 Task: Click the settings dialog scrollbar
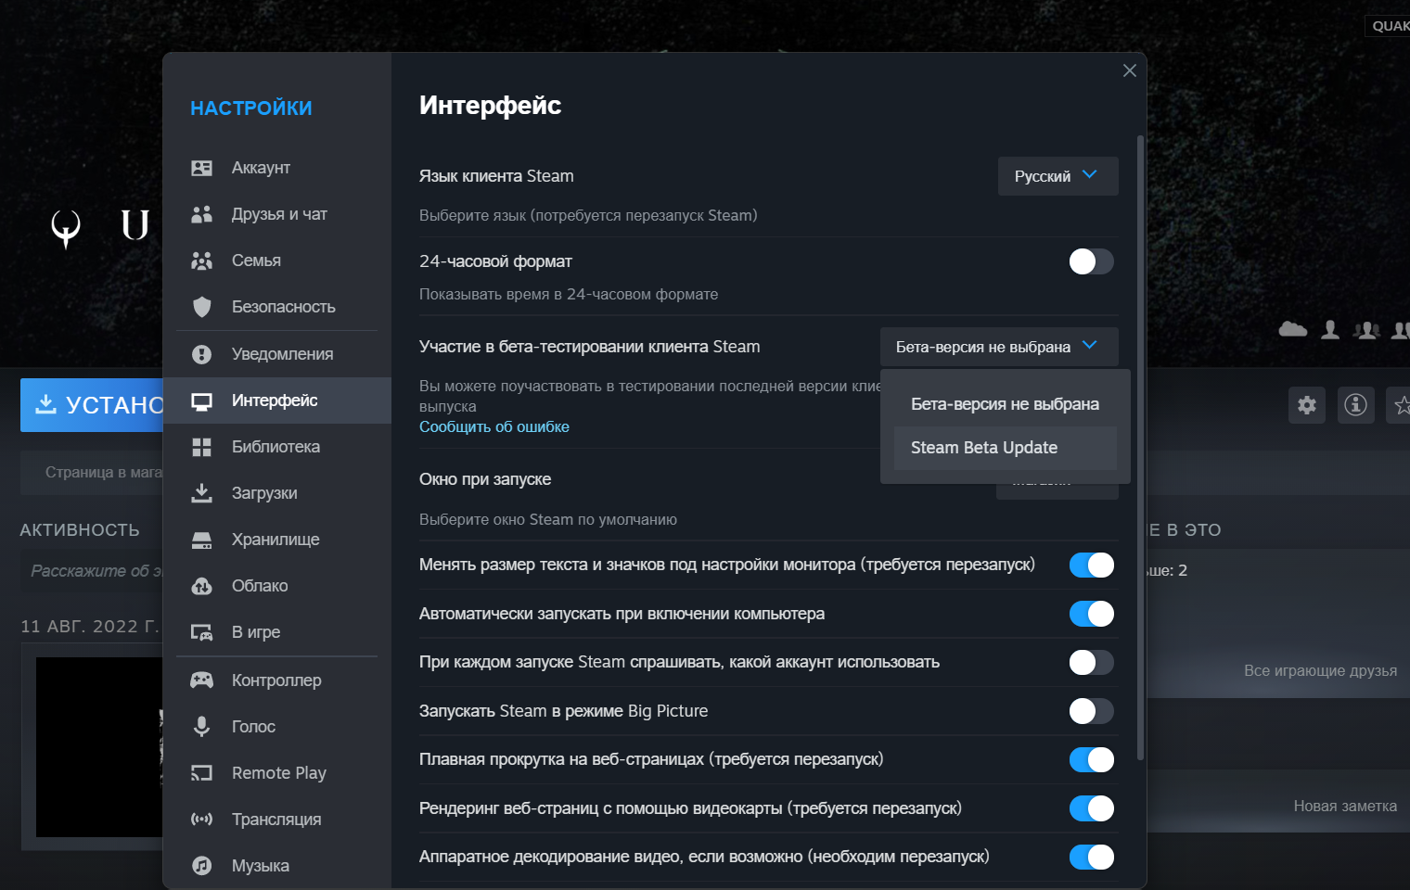point(1140,449)
